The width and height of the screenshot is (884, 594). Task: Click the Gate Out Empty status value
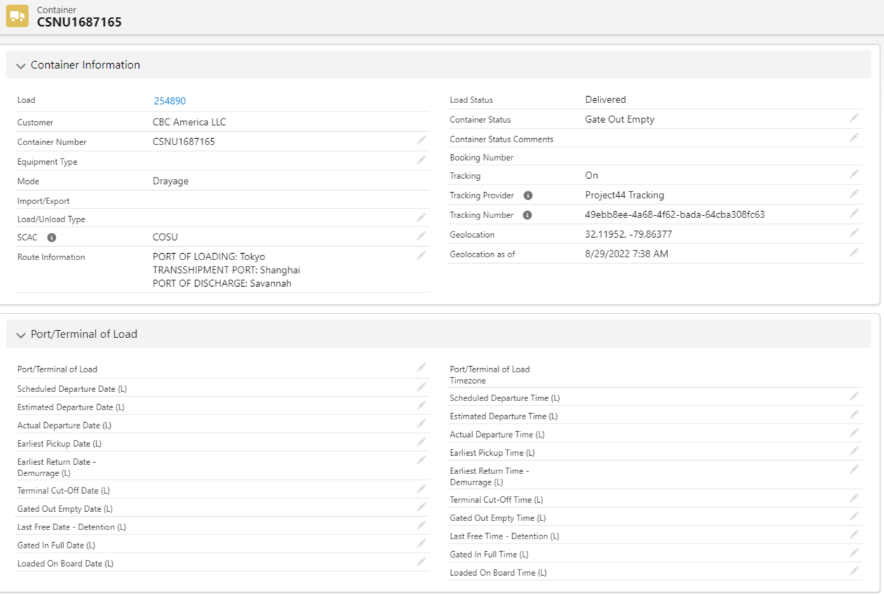(x=620, y=119)
